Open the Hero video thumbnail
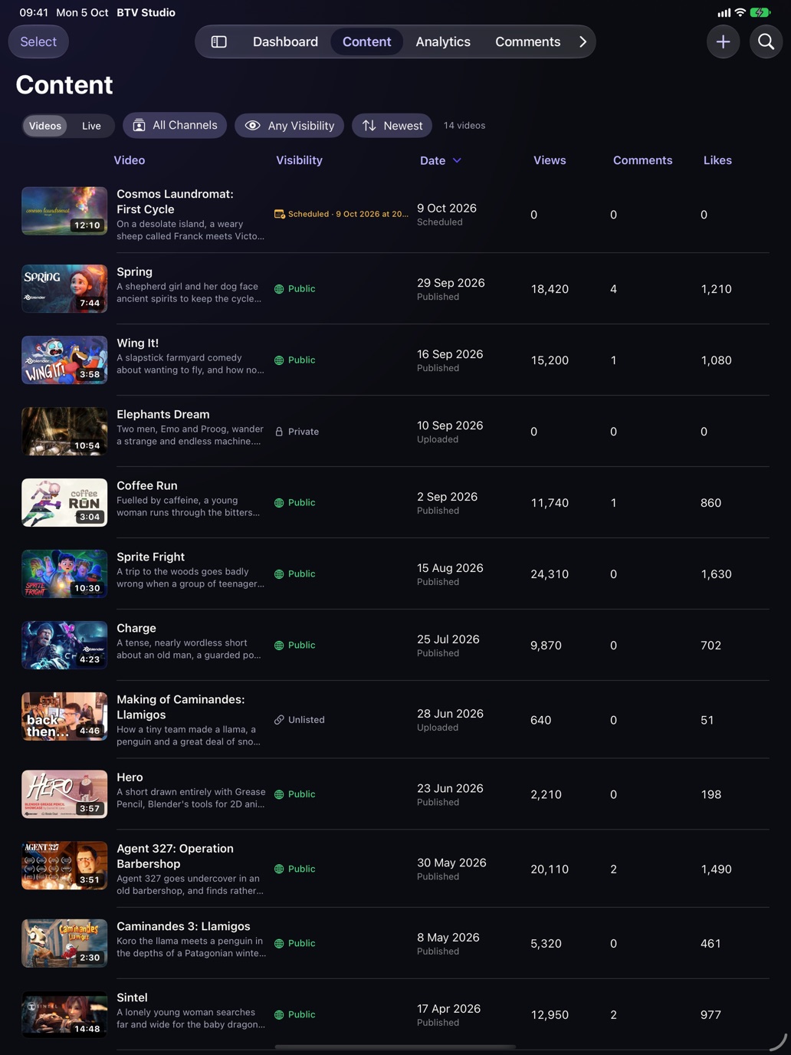Image resolution: width=791 pixels, height=1055 pixels. [x=64, y=794]
